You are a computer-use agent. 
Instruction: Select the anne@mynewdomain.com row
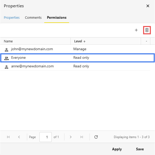[75, 66]
